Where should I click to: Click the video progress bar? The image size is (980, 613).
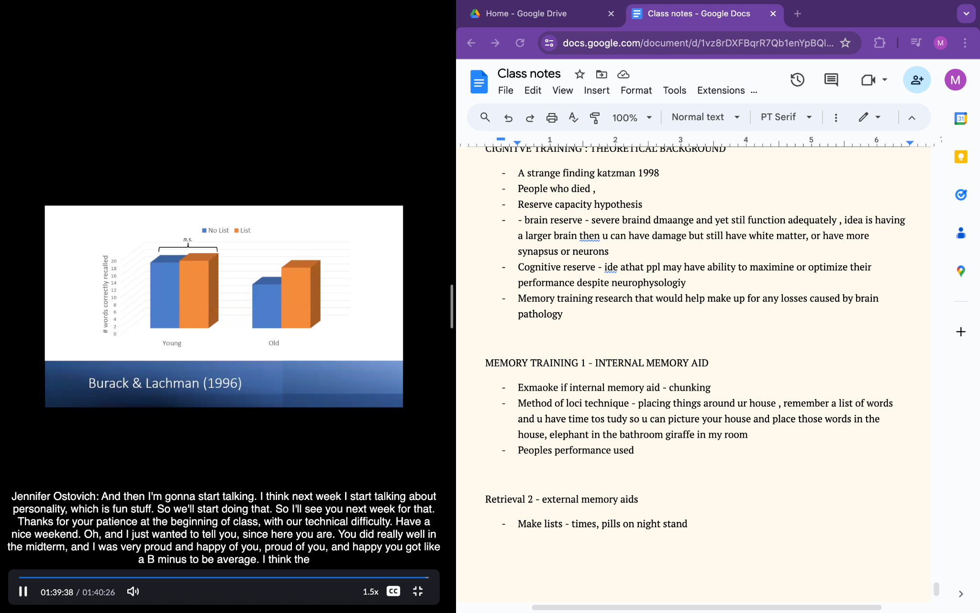click(223, 578)
